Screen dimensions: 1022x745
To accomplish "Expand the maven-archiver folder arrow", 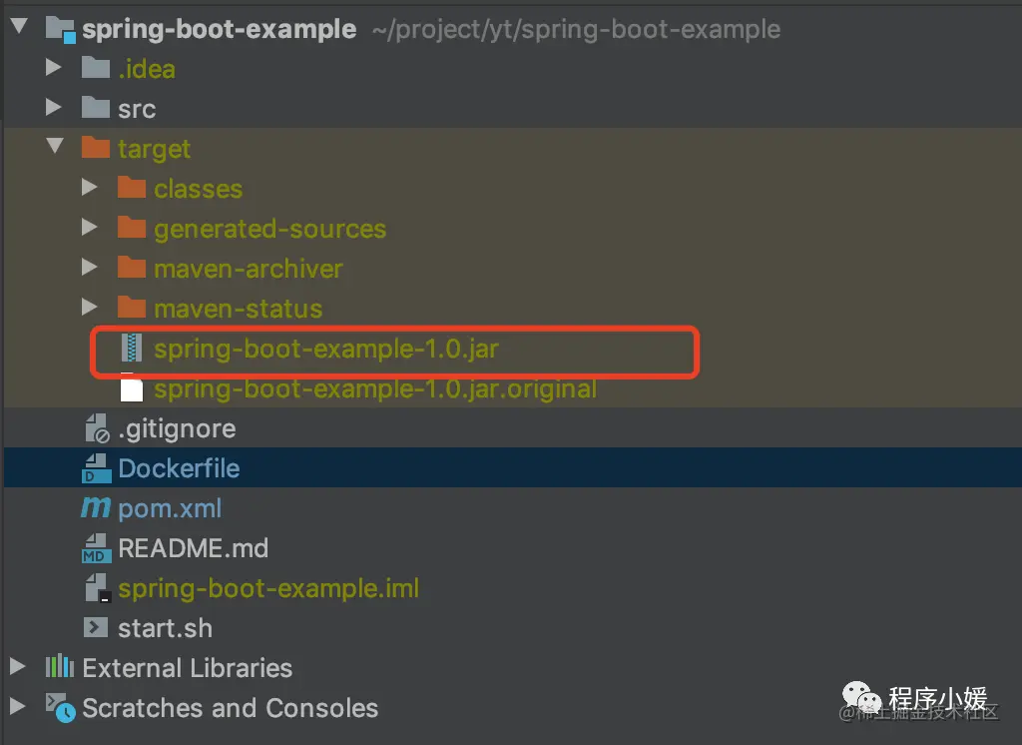I will (89, 267).
